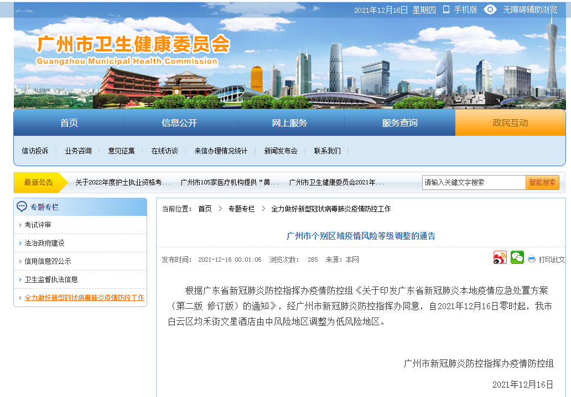Open 意见征集 submenu item
The width and height of the screenshot is (571, 397).
(121, 151)
